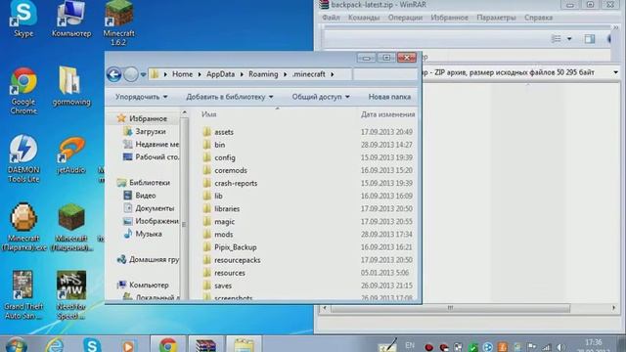Click the WinRAR horizontal scrollbar
This screenshot has height=352, width=626.
click(x=450, y=308)
